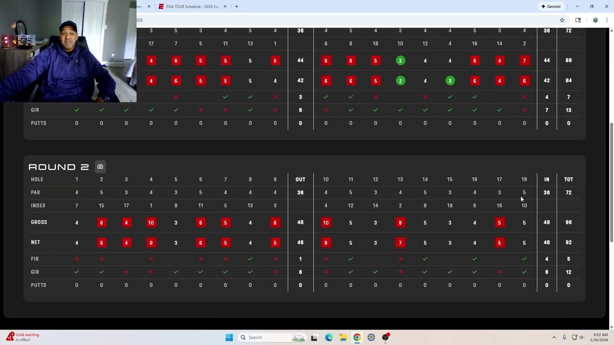This screenshot has height=345, width=614.
Task: Click the camera icon beside Round 2
Action: [100, 167]
